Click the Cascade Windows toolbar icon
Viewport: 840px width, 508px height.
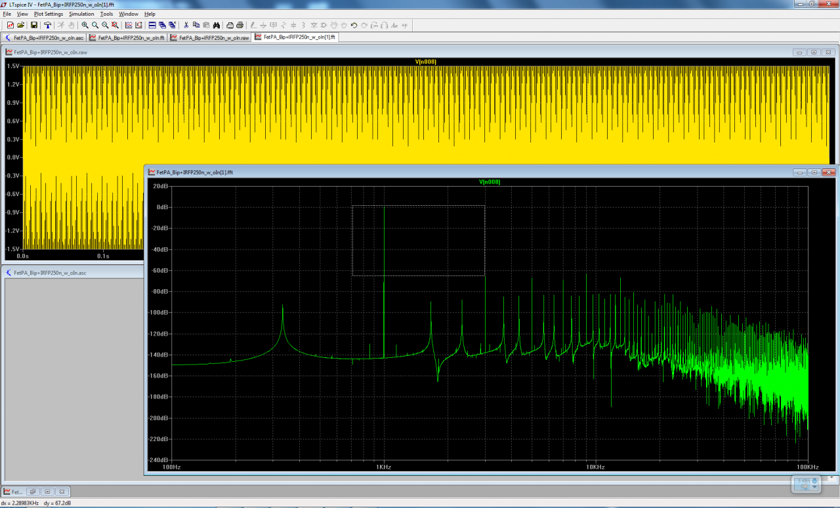coord(162,25)
